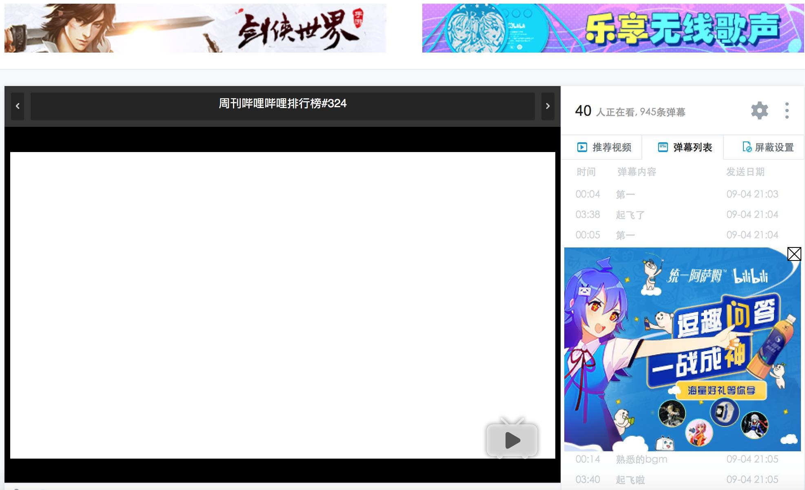
Task: Go to next video with right chevron
Action: pyautogui.click(x=548, y=106)
